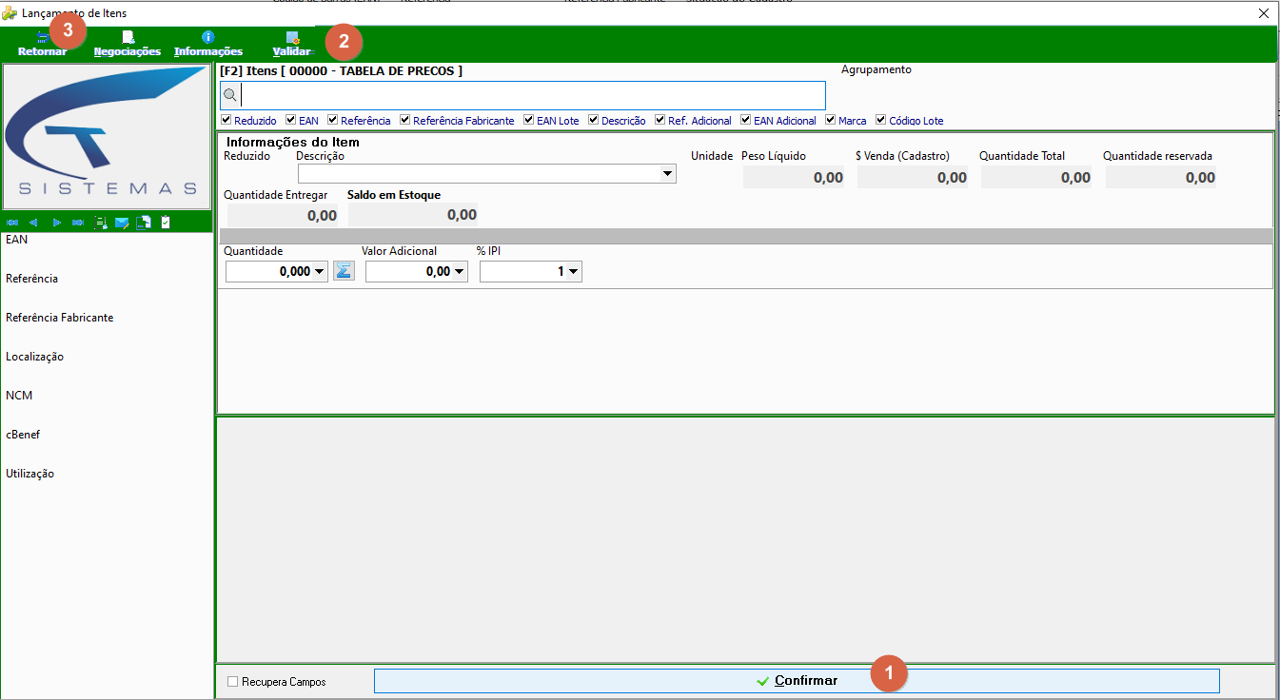The width and height of the screenshot is (1280, 700).
Task: Click the Lançamento de Itens window icon
Action: [x=10, y=13]
